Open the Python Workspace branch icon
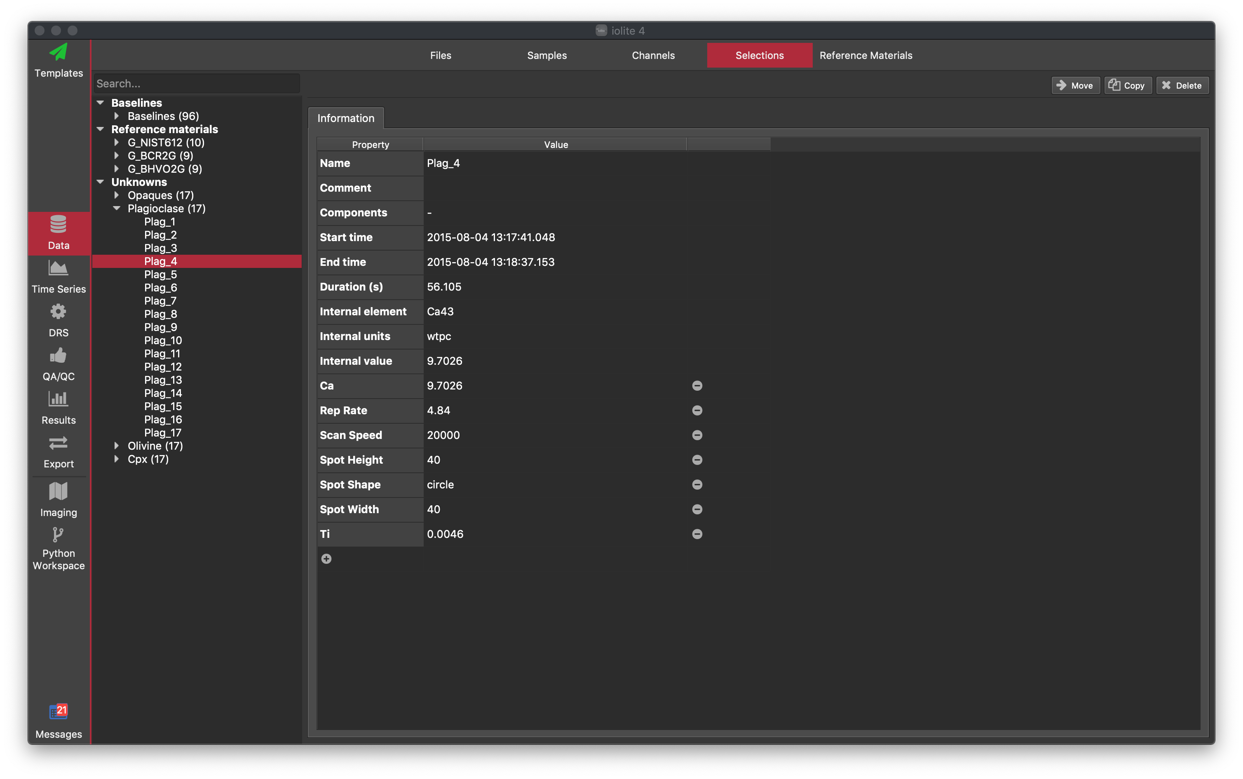 [58, 535]
